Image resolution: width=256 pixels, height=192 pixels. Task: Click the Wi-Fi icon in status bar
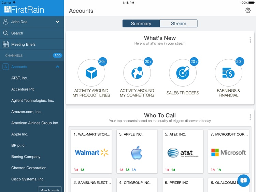14,2
